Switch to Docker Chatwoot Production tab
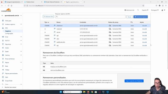 point(53,2)
